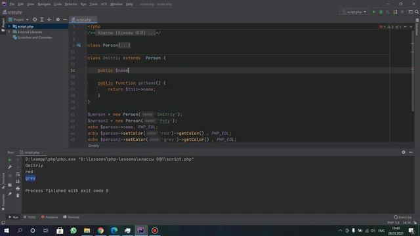The image size is (420, 236).
Task: Toggle the Favorites tool window stripe button
Action: coord(3,203)
